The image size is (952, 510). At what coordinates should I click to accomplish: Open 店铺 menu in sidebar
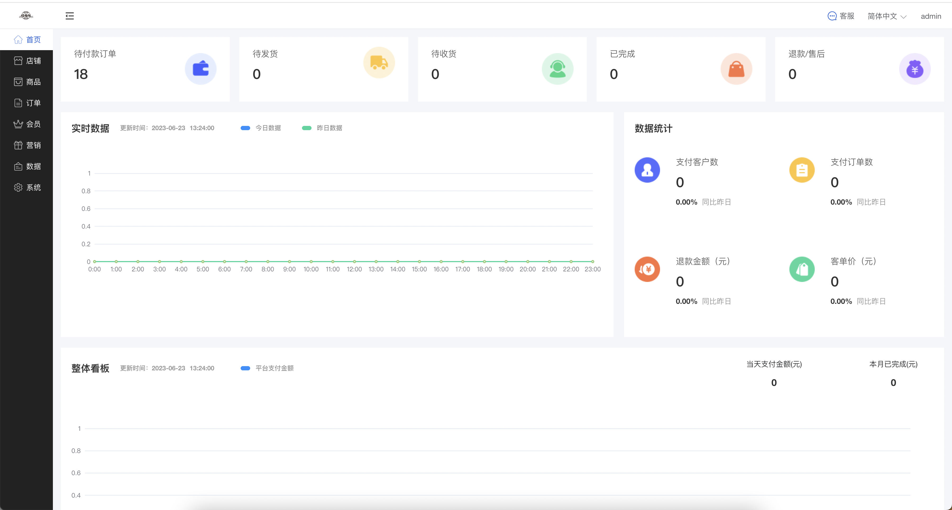coord(26,60)
